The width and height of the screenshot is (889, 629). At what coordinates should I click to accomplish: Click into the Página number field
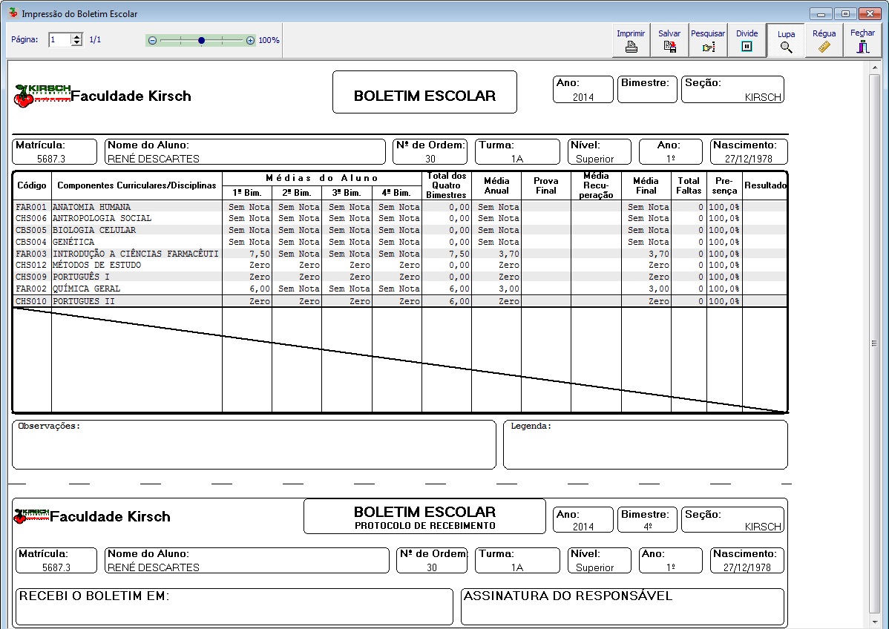tap(59, 39)
